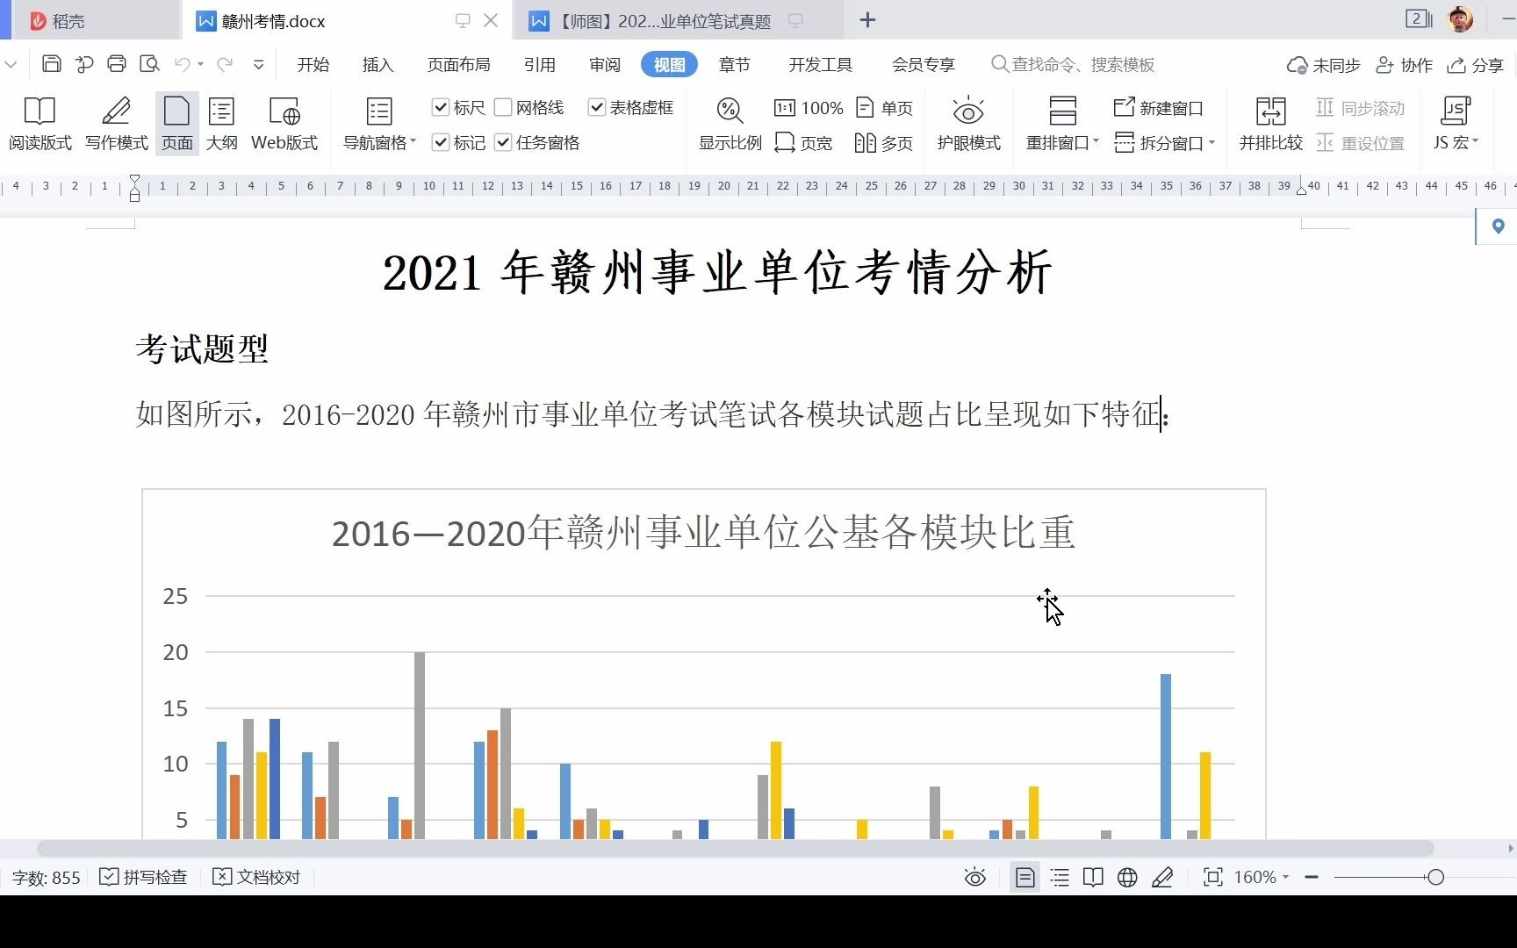Switch to 阅读版式 reading layout
The image size is (1517, 948).
[40, 124]
